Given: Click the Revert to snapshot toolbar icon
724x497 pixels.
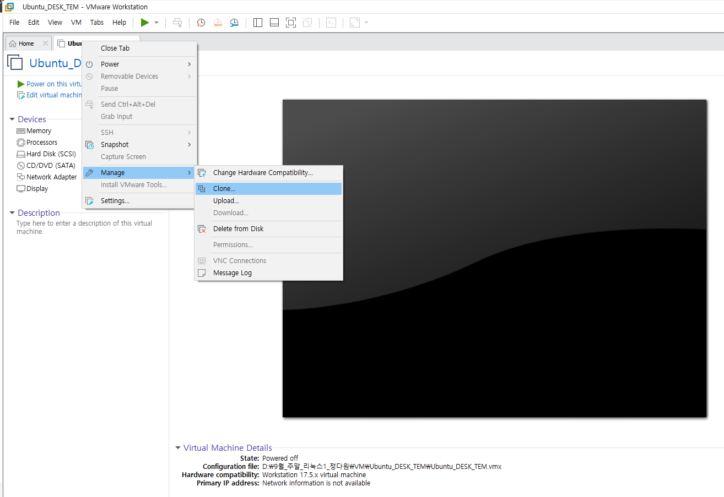Looking at the screenshot, I should [x=218, y=23].
